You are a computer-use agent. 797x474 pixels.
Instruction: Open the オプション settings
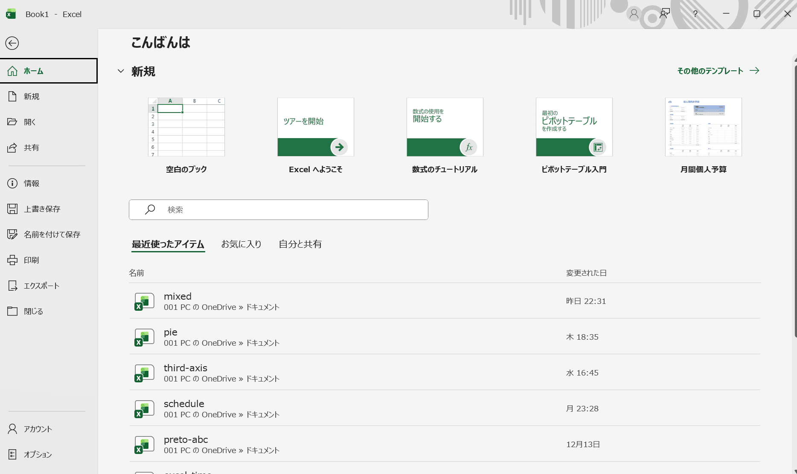point(38,454)
